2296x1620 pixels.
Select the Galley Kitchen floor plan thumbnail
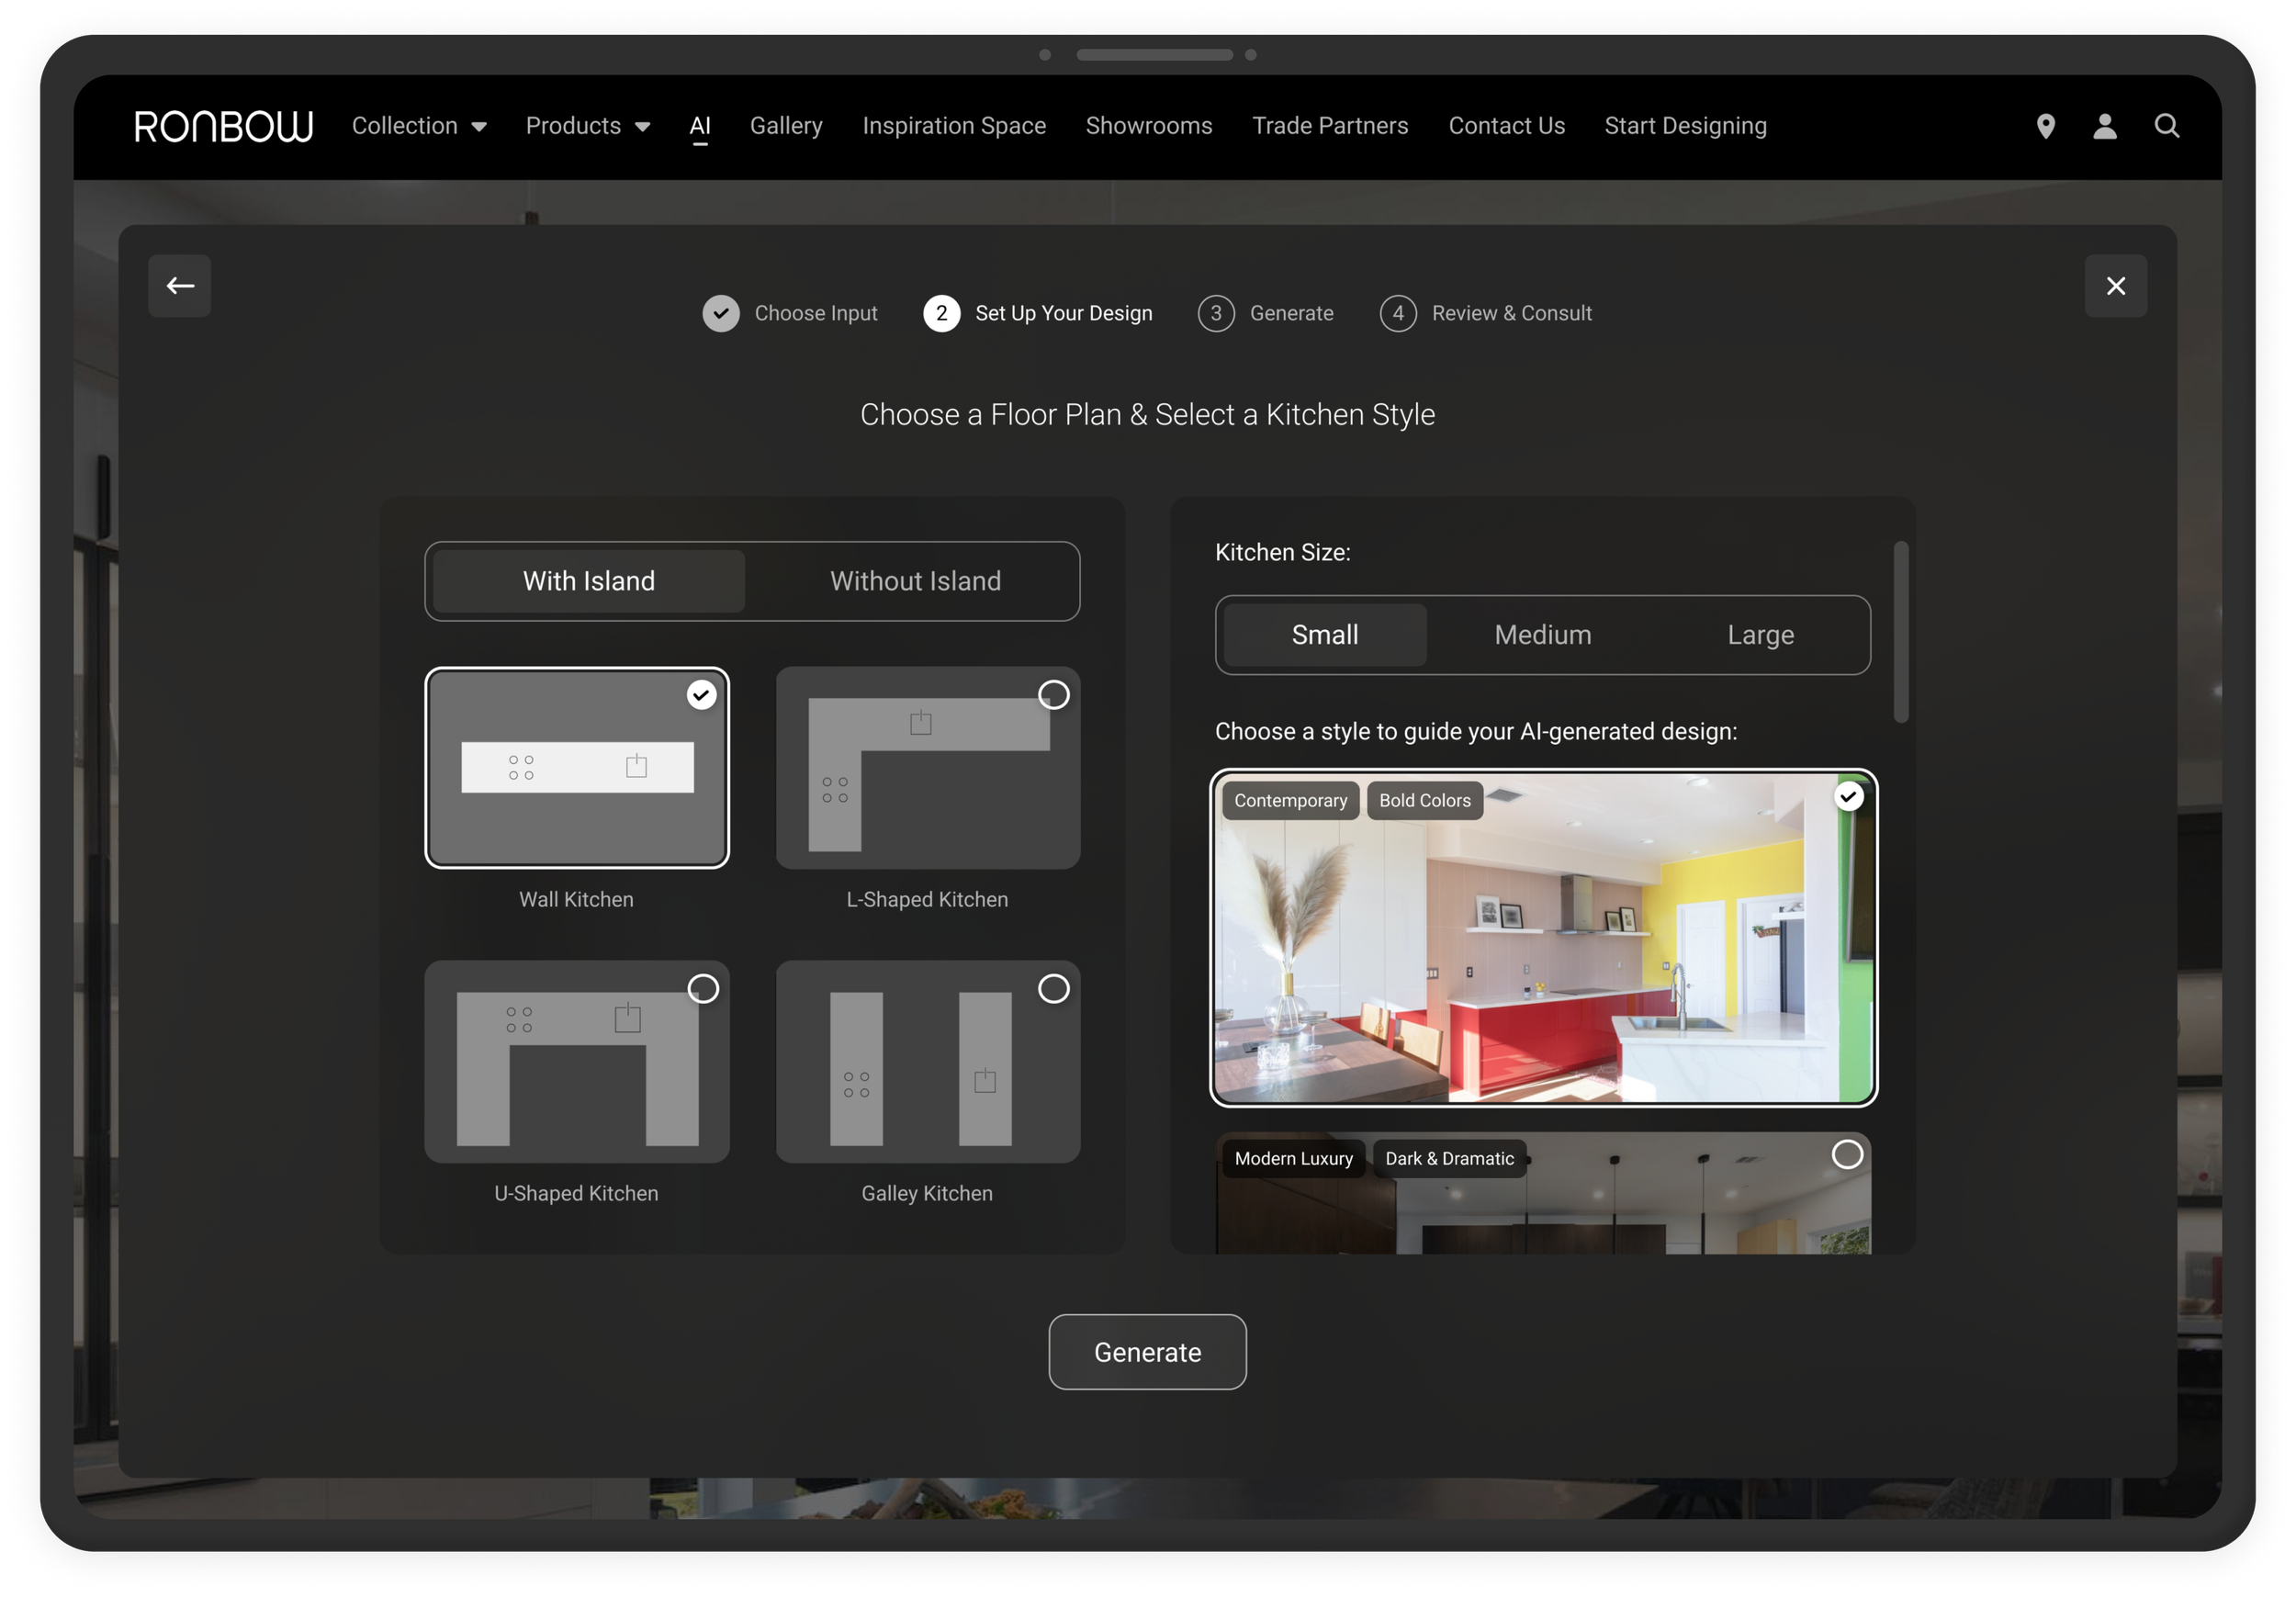pyautogui.click(x=927, y=1061)
